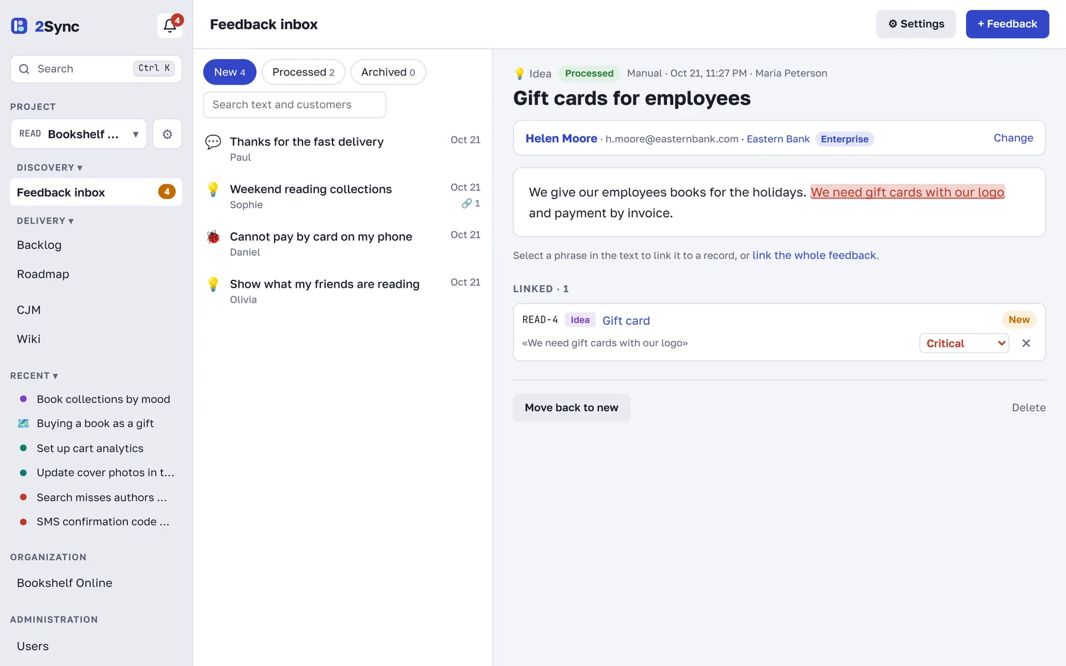Open the Bookshelf project dropdown
Viewport: 1066px width, 666px height.
79,134
